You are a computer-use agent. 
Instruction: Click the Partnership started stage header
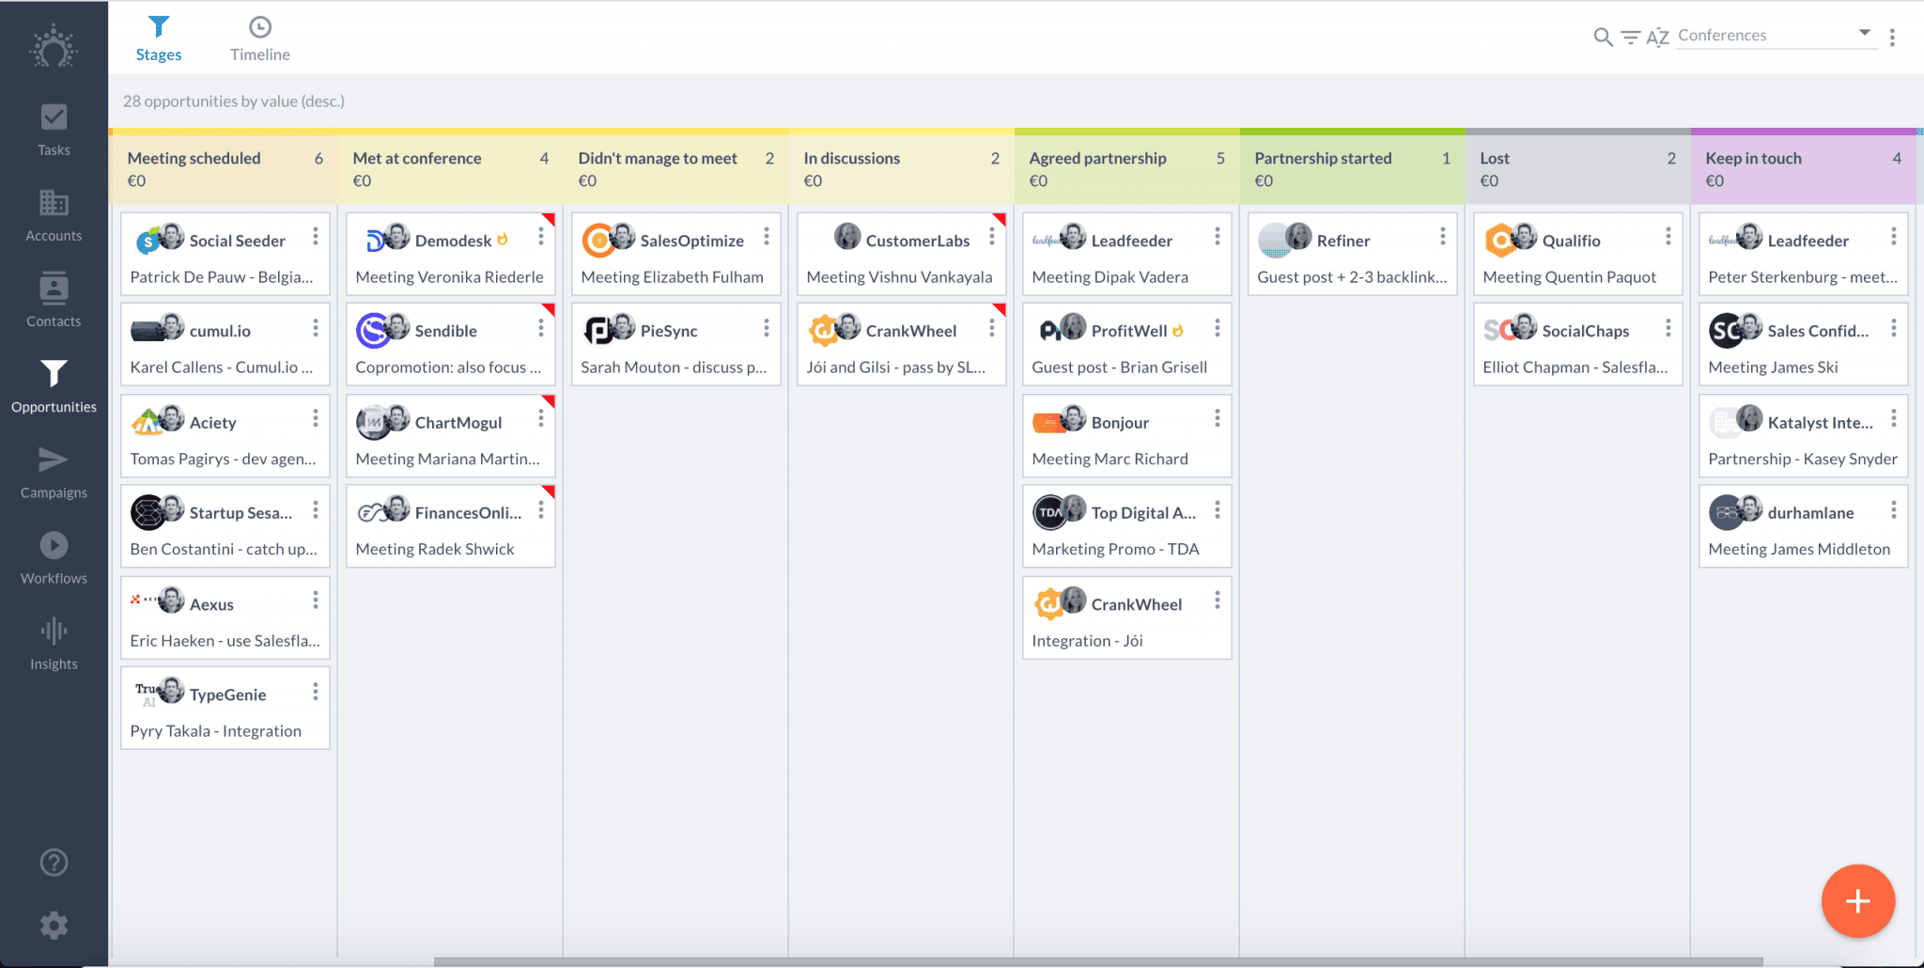coord(1352,169)
